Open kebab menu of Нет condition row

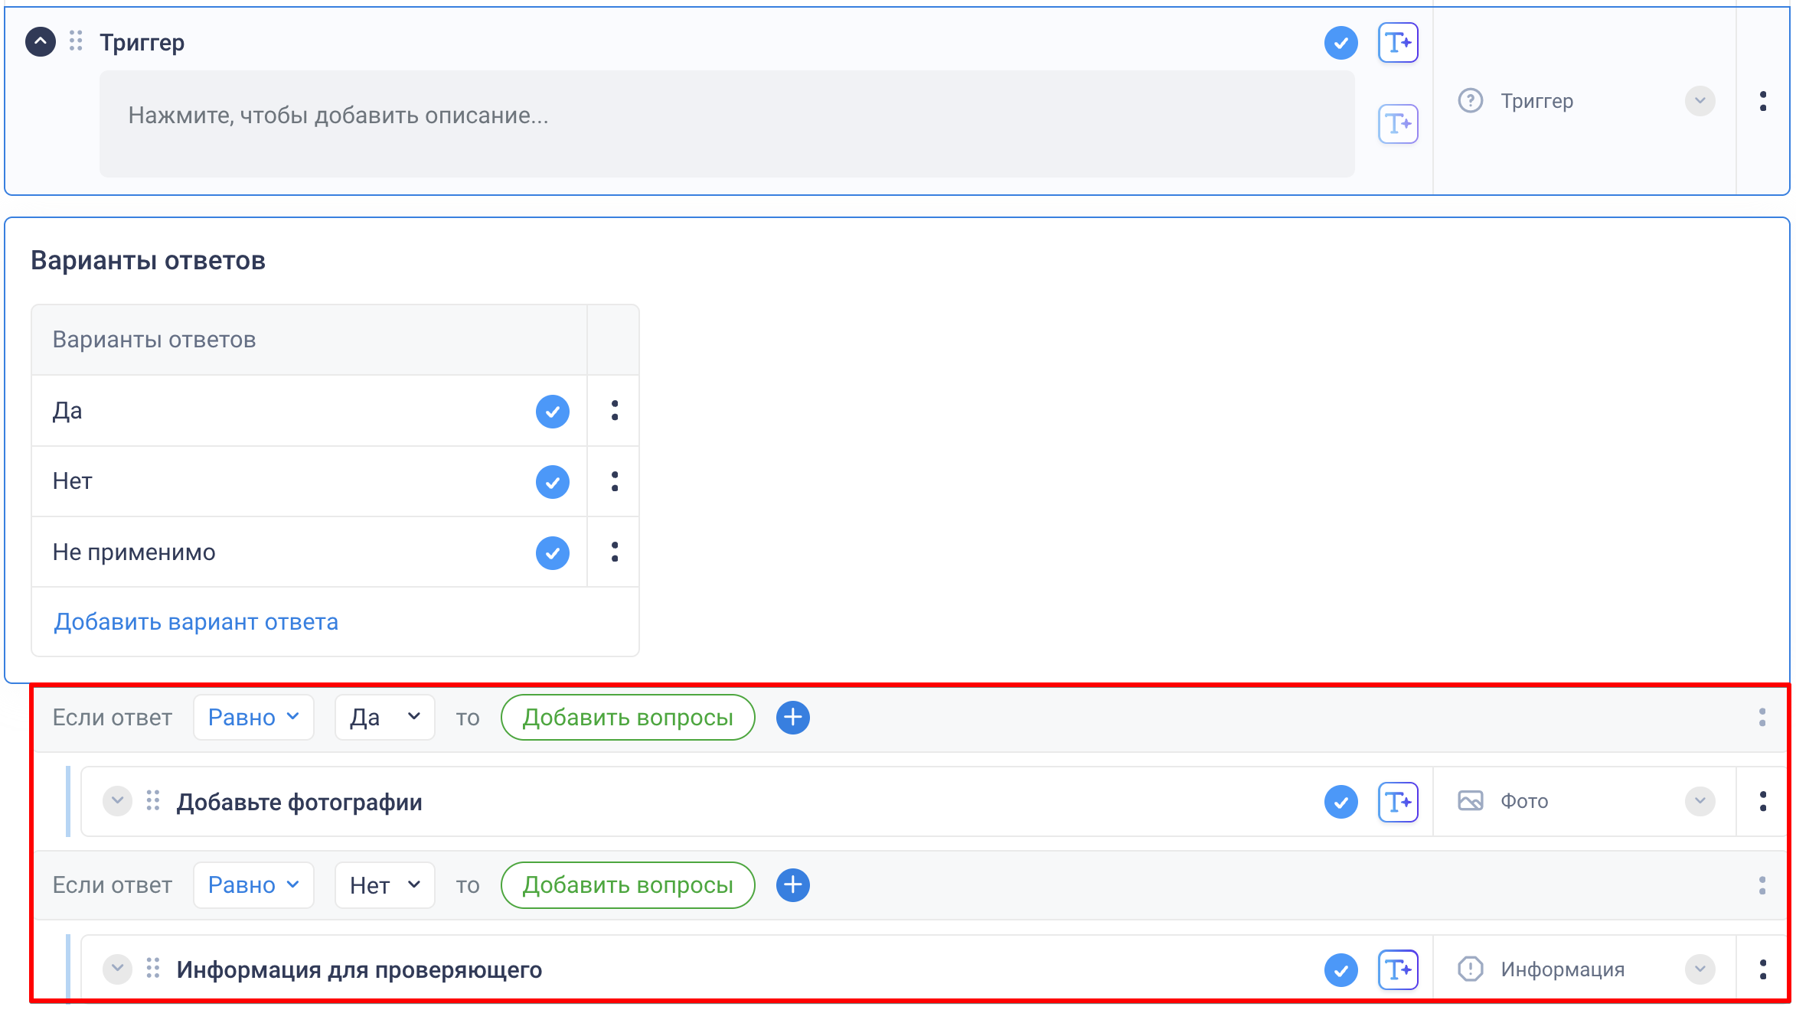tap(1762, 885)
